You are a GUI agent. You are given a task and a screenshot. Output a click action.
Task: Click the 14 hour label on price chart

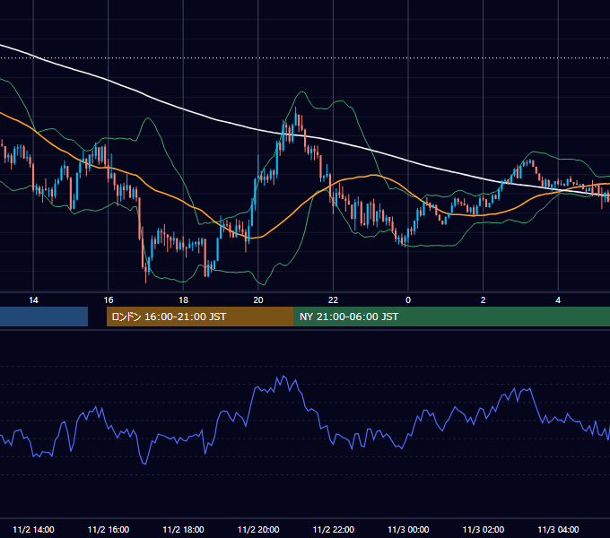(33, 300)
